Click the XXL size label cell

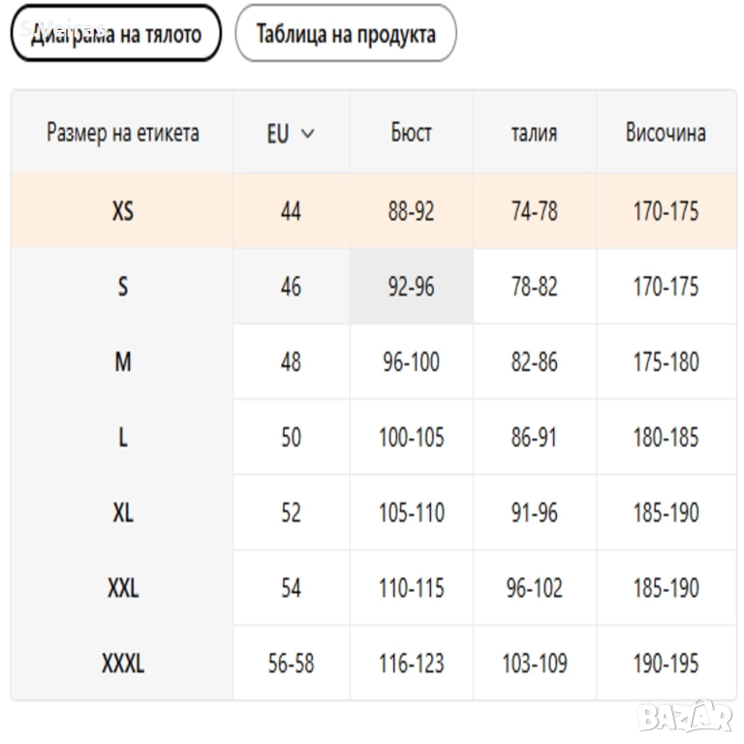[x=122, y=588]
